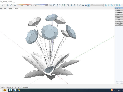Image resolution: width=123 pixels, height=92 pixels.
Task: Switch to the Back view
Action: (62, 5)
